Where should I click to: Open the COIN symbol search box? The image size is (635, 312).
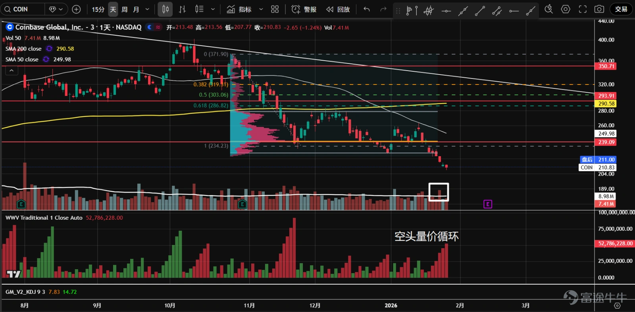pos(22,9)
